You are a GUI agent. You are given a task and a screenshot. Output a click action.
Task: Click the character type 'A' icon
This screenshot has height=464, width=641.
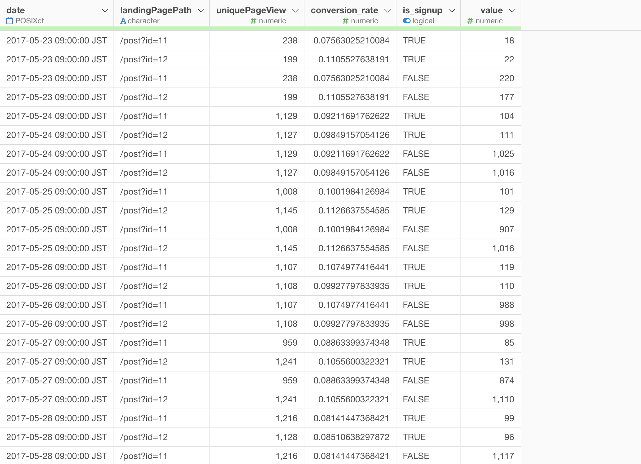123,21
